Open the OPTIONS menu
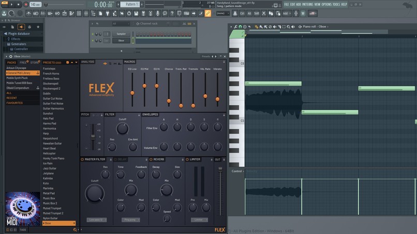 (326, 4)
